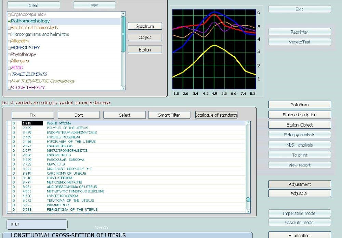
Task: Launch the VegetoTest mode
Action: point(299,42)
